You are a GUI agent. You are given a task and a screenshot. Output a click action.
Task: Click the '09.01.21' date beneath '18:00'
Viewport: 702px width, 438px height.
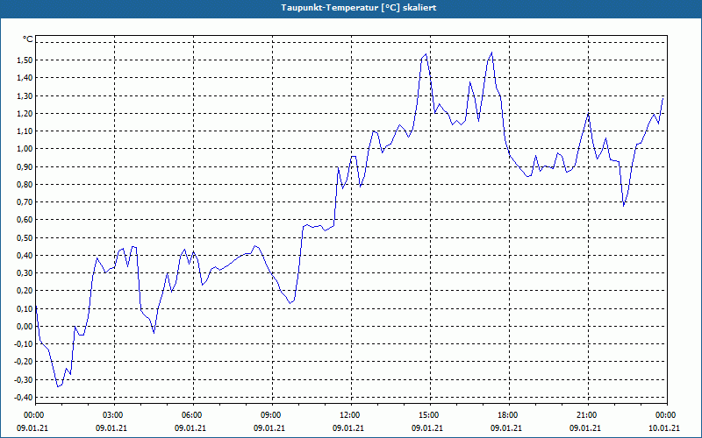coord(506,428)
